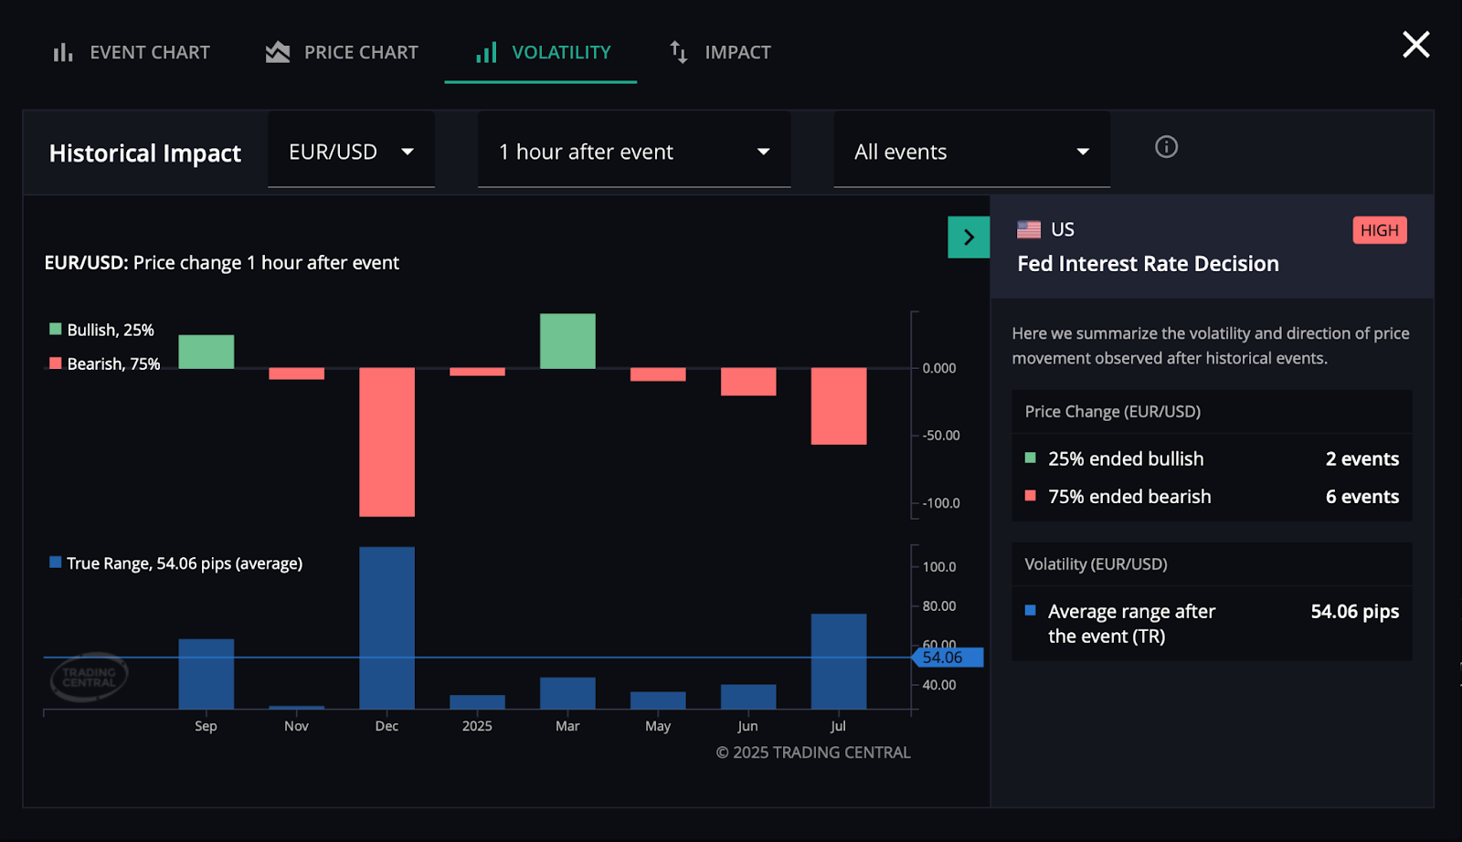Click the 54.06 average range marker
Screen dimensions: 1462x842
click(x=947, y=658)
